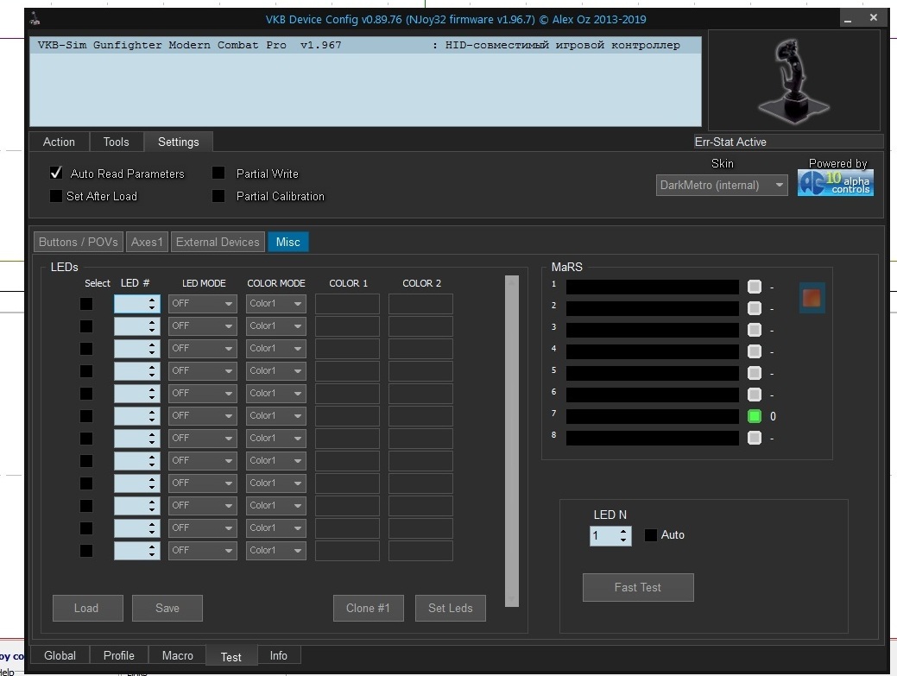Click MaRS row 2 indicator
The height and width of the screenshot is (676, 897).
(x=755, y=308)
